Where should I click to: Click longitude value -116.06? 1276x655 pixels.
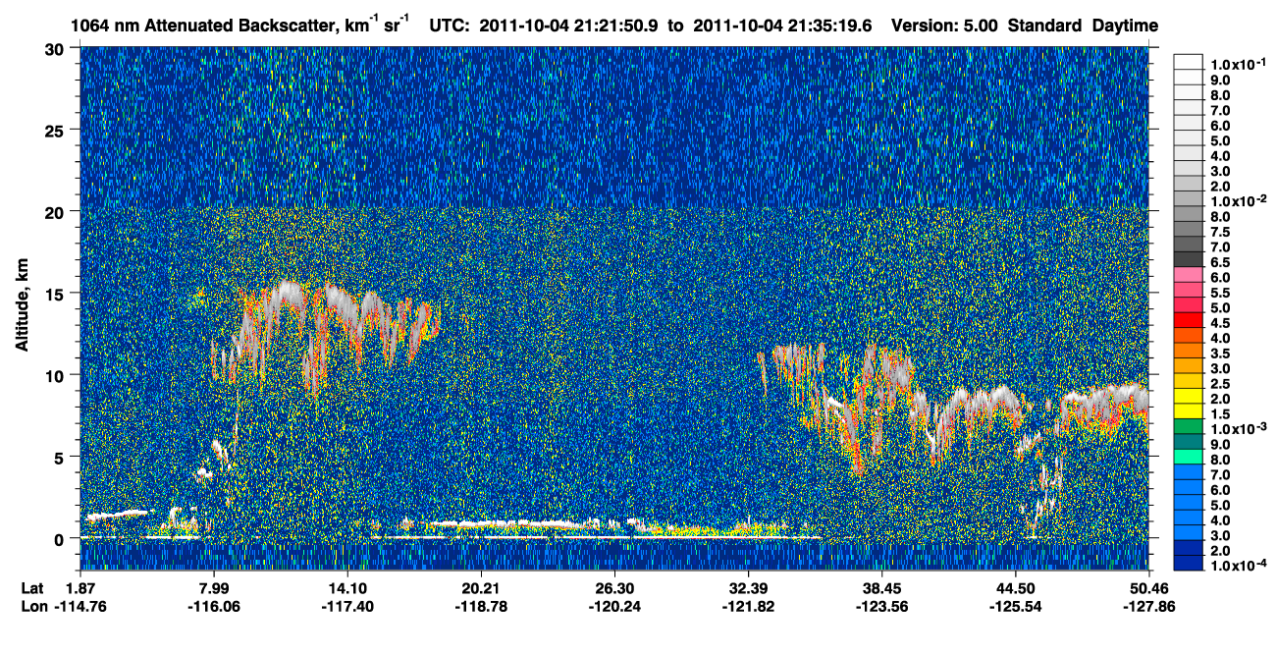(x=213, y=606)
